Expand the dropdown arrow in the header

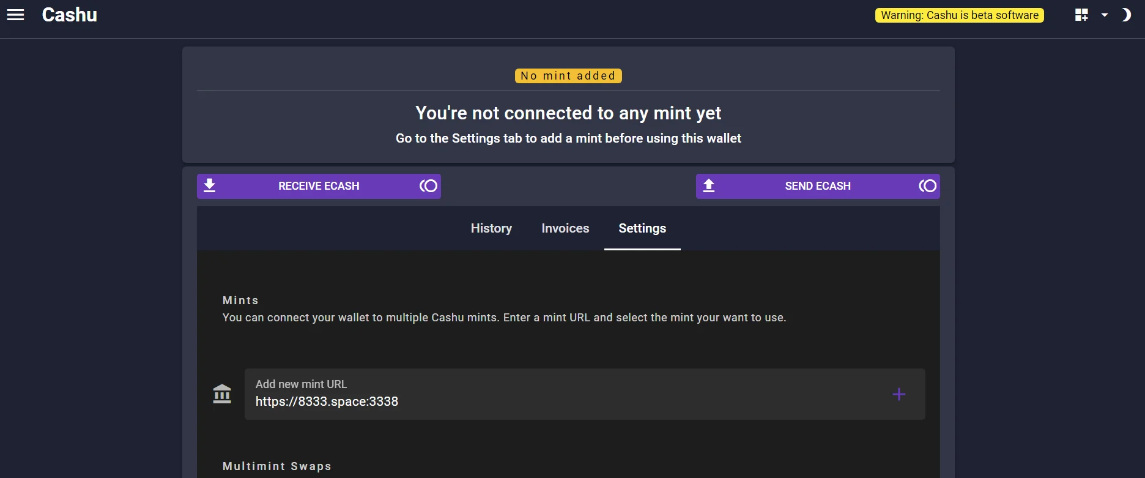[x=1105, y=15]
